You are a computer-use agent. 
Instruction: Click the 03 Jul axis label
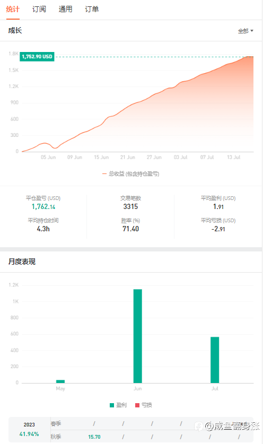[181, 157]
